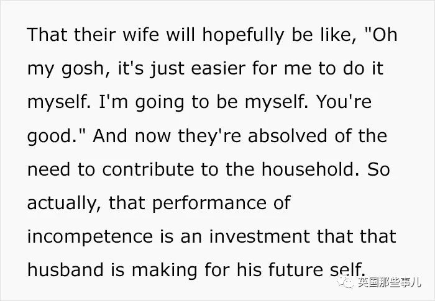Click the phrase "Oh my gosh" start
Screen dimensions: 435x301
point(383,35)
